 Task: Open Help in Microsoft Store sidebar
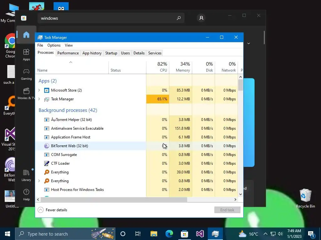pyautogui.click(x=26, y=195)
